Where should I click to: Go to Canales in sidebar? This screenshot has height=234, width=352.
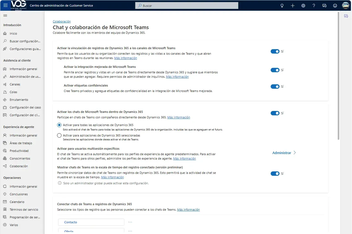(15, 84)
